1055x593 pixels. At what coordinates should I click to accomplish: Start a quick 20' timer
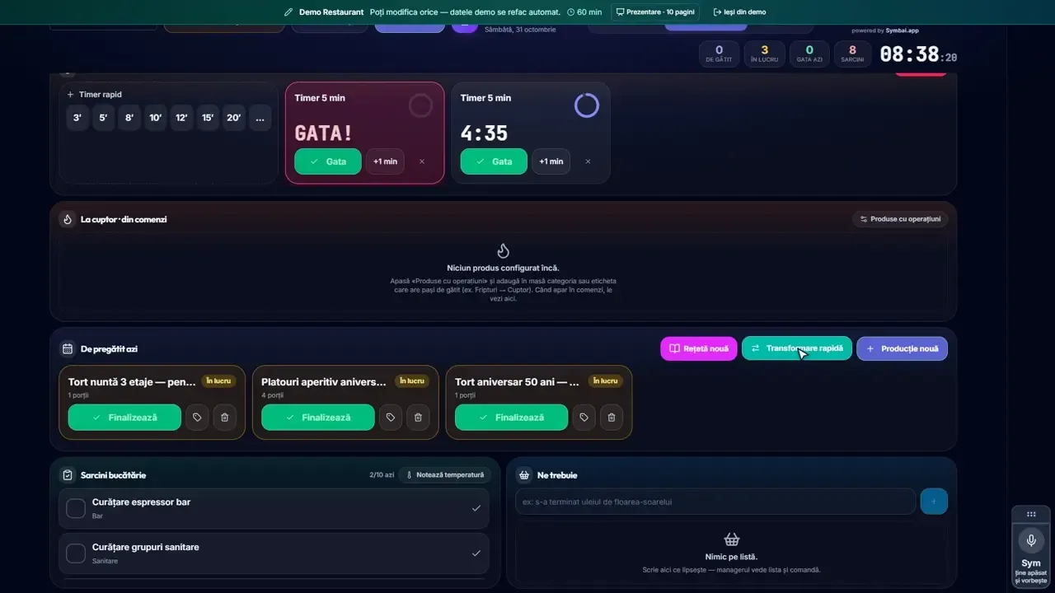[x=233, y=118]
